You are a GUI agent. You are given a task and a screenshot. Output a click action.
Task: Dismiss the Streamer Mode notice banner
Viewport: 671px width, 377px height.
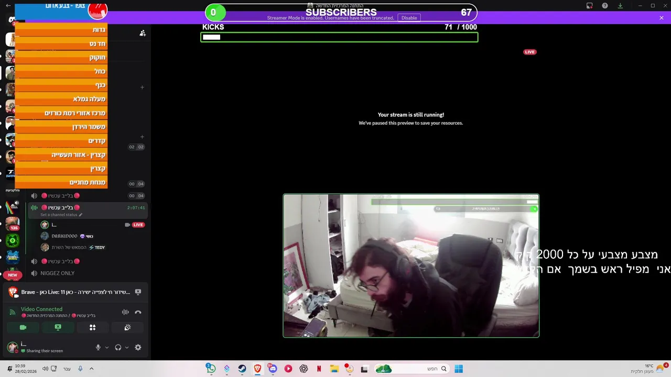pos(662,18)
